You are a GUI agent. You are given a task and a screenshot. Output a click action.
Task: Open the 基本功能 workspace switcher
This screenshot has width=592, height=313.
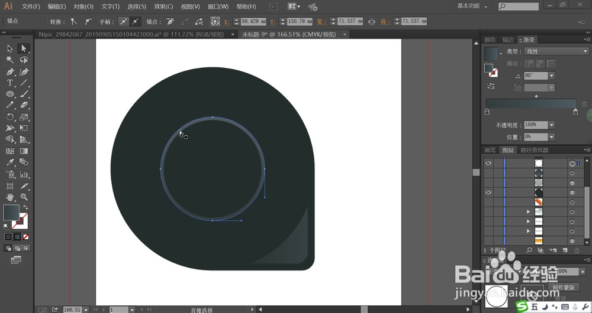tap(472, 6)
